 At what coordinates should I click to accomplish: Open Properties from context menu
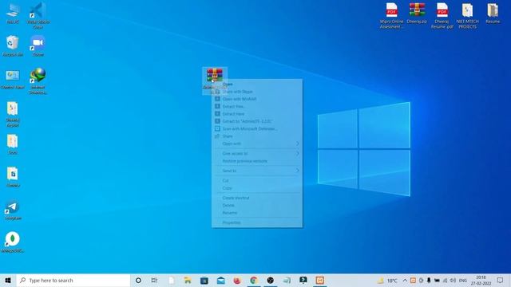click(x=257, y=222)
